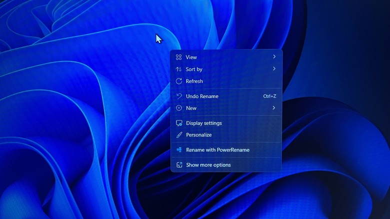
Task: Expand the Sort by submenu chevron
Action: [274, 68]
